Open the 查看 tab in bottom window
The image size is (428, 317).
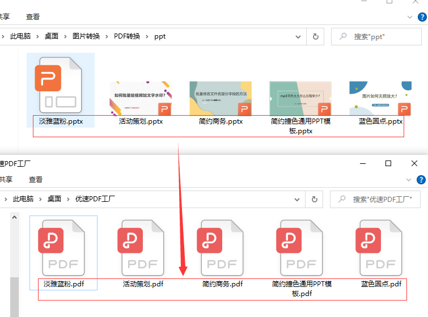click(x=36, y=179)
